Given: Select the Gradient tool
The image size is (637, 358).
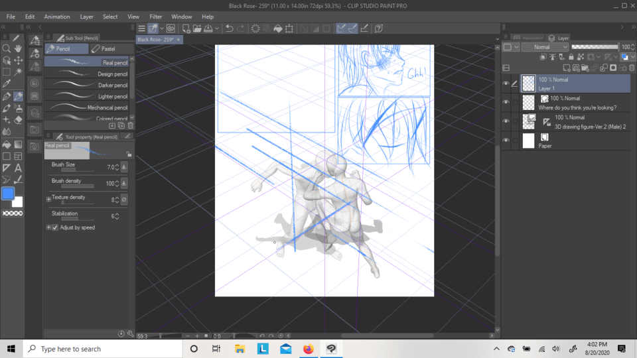Looking at the screenshot, I should 18,145.
